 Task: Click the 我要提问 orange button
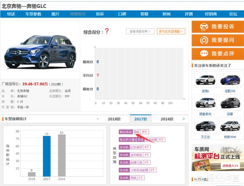[x=217, y=40]
